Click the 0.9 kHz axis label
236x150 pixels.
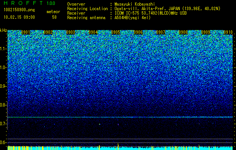3,86
